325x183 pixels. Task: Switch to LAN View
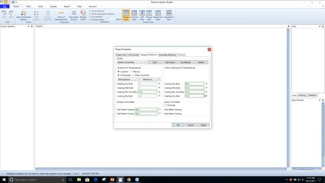(142, 15)
